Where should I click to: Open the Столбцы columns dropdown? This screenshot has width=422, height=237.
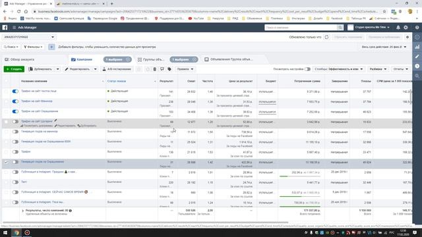tap(339, 69)
